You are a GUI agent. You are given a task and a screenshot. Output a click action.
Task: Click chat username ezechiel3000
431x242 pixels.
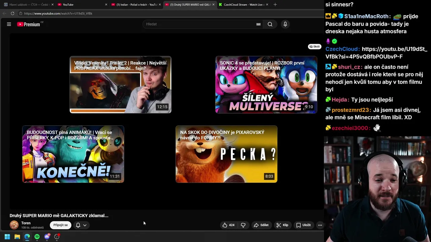click(351, 128)
